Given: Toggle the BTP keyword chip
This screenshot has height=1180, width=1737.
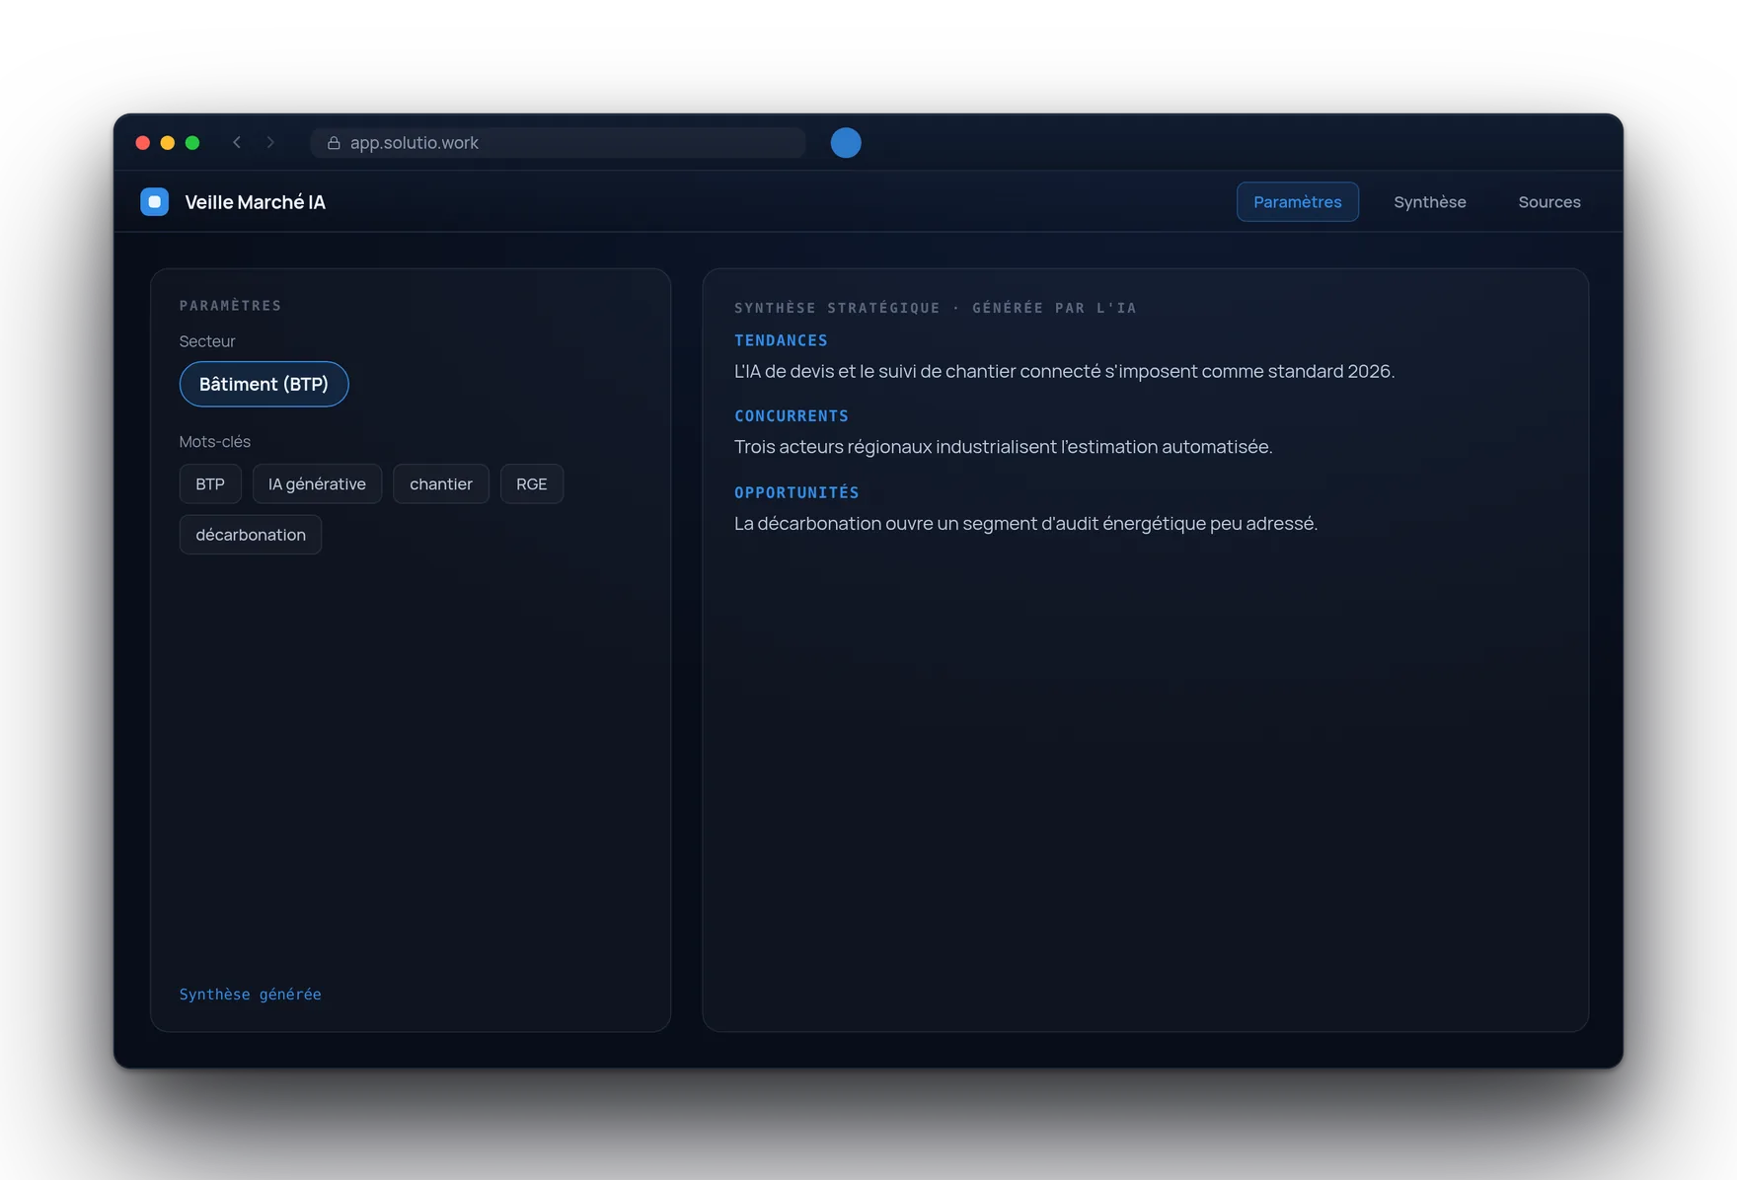Looking at the screenshot, I should click(210, 483).
